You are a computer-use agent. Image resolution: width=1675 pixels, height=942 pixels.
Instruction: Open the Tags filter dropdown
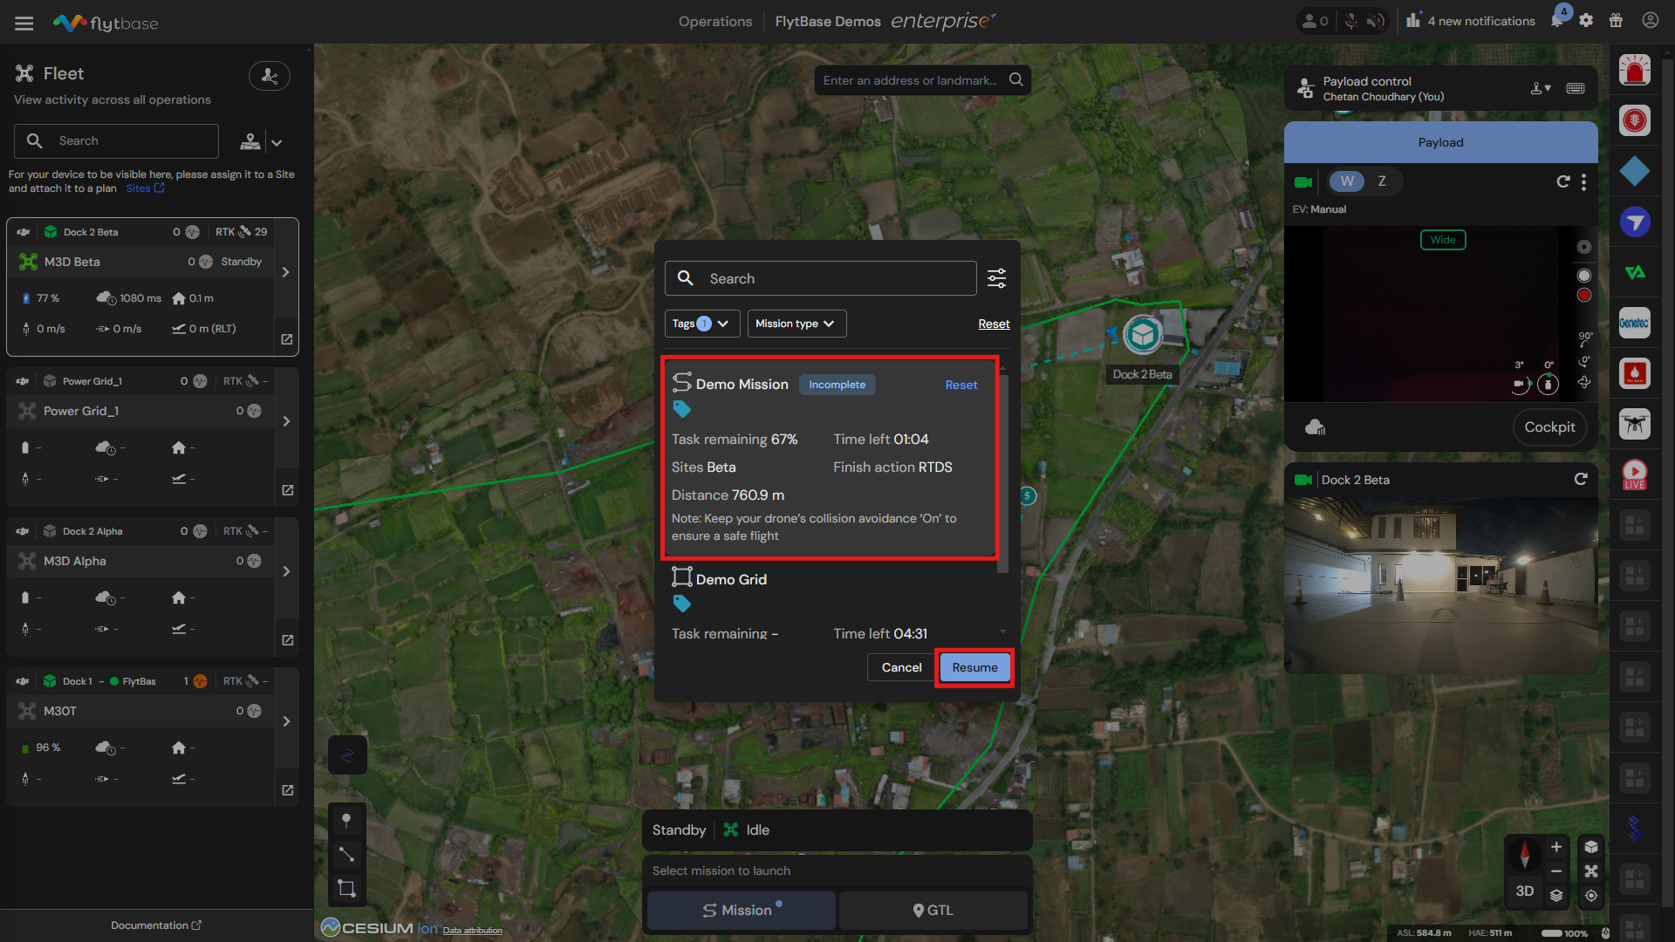(x=701, y=324)
